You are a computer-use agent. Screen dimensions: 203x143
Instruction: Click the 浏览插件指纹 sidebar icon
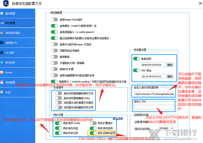[x=2, y=33]
